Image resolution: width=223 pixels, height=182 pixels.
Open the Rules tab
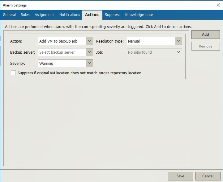pyautogui.click(x=25, y=15)
